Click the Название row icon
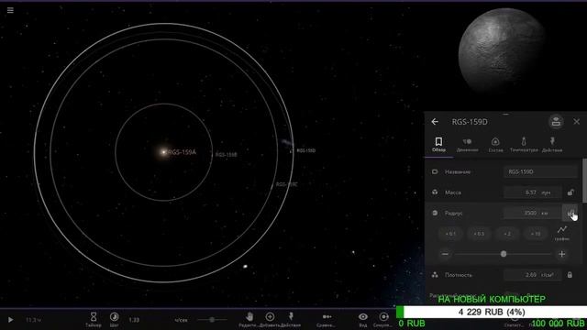 (x=435, y=171)
